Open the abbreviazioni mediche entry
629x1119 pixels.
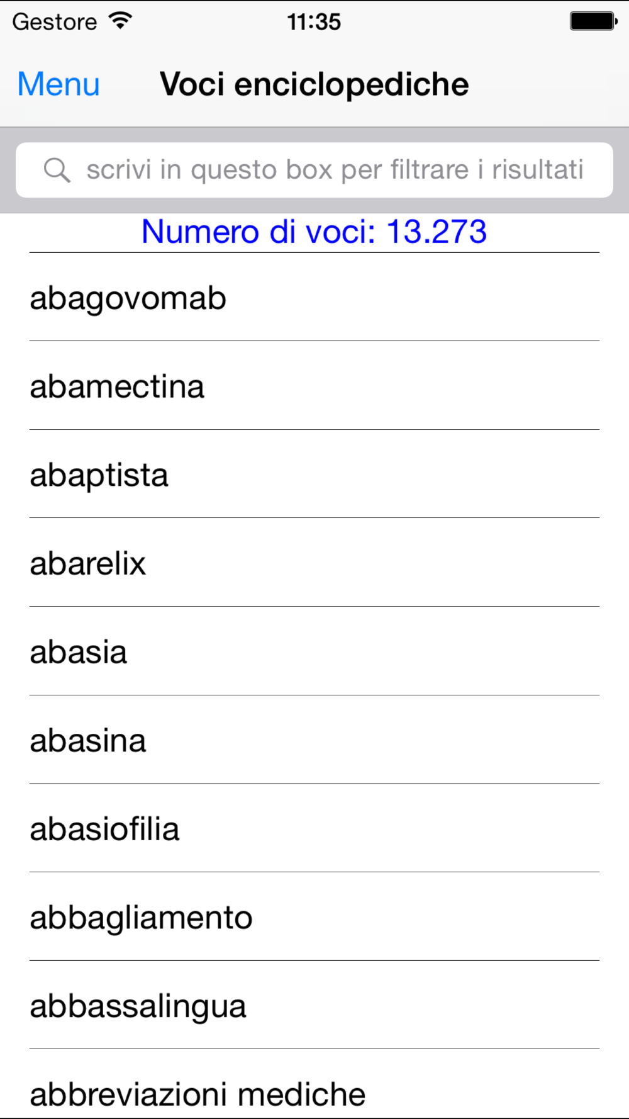point(314,1085)
